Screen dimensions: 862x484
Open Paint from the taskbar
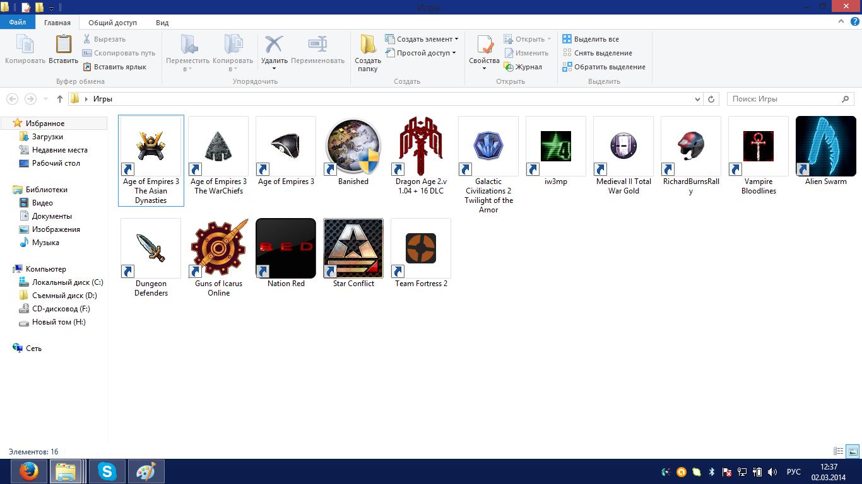(146, 471)
